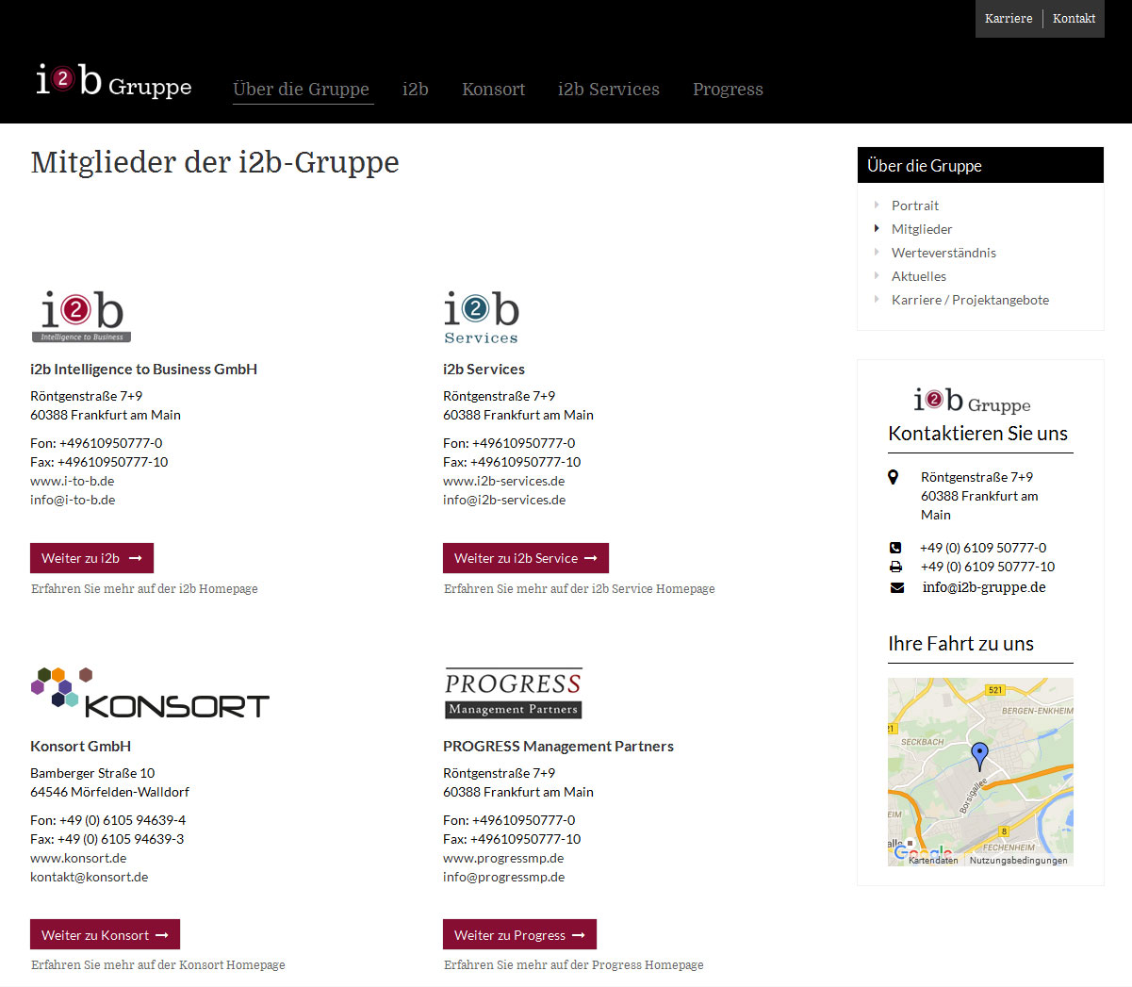Click the i2b Services logo image
The height and width of the screenshot is (987, 1132).
(482, 318)
